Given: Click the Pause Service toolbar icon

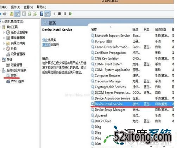Looking at the screenshot, I should click(x=65, y=14).
